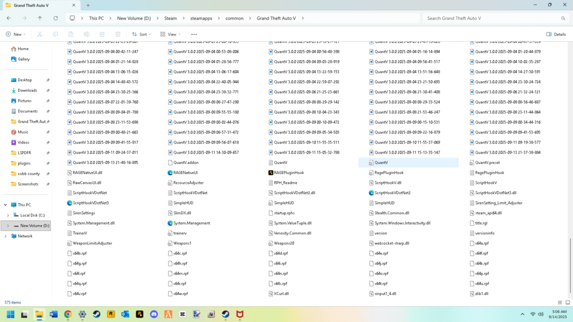Click the Paste icon in toolbar
The width and height of the screenshot is (573, 322).
click(x=71, y=34)
